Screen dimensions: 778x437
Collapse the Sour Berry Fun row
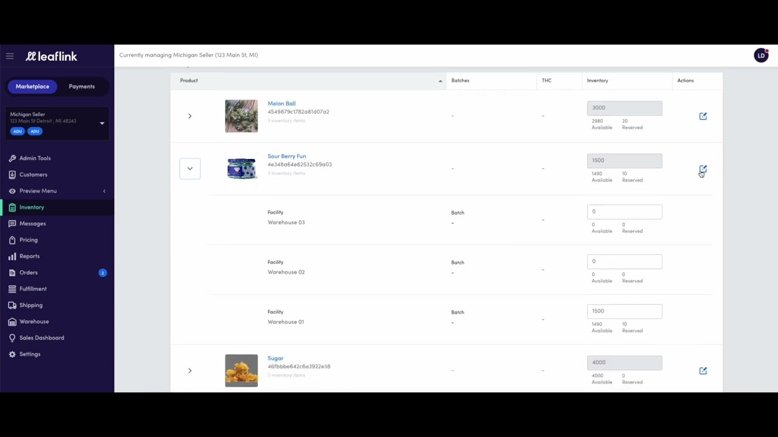(190, 169)
